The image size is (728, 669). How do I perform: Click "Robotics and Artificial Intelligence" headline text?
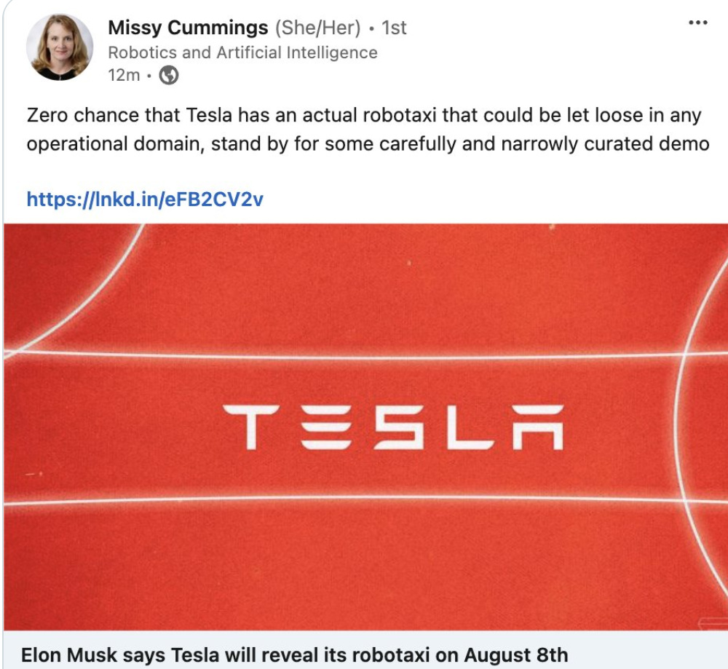242,52
